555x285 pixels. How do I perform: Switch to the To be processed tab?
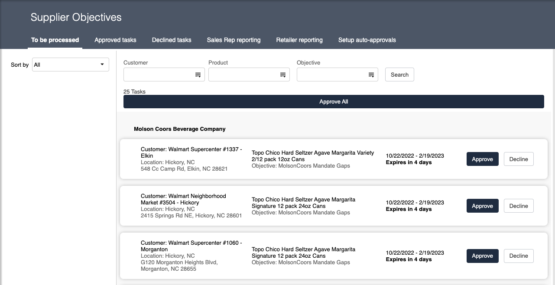tap(55, 40)
